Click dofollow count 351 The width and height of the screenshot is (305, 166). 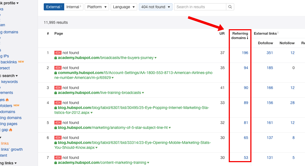[x=269, y=53]
